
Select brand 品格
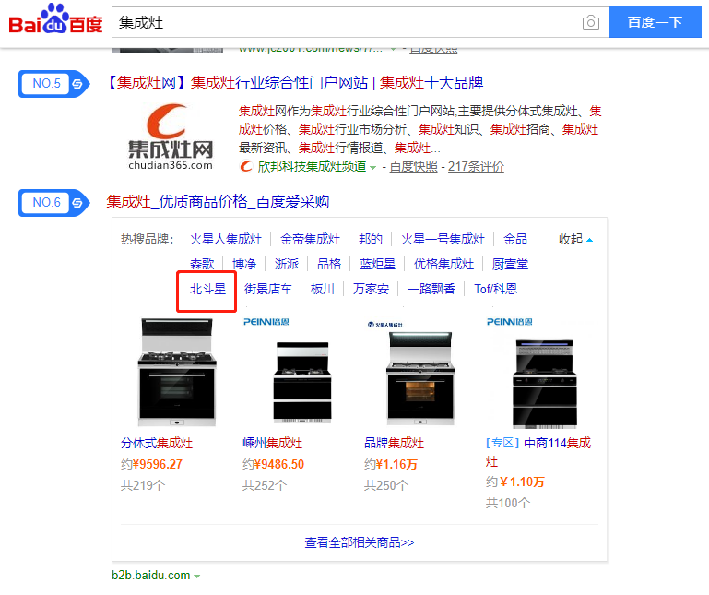click(x=329, y=264)
